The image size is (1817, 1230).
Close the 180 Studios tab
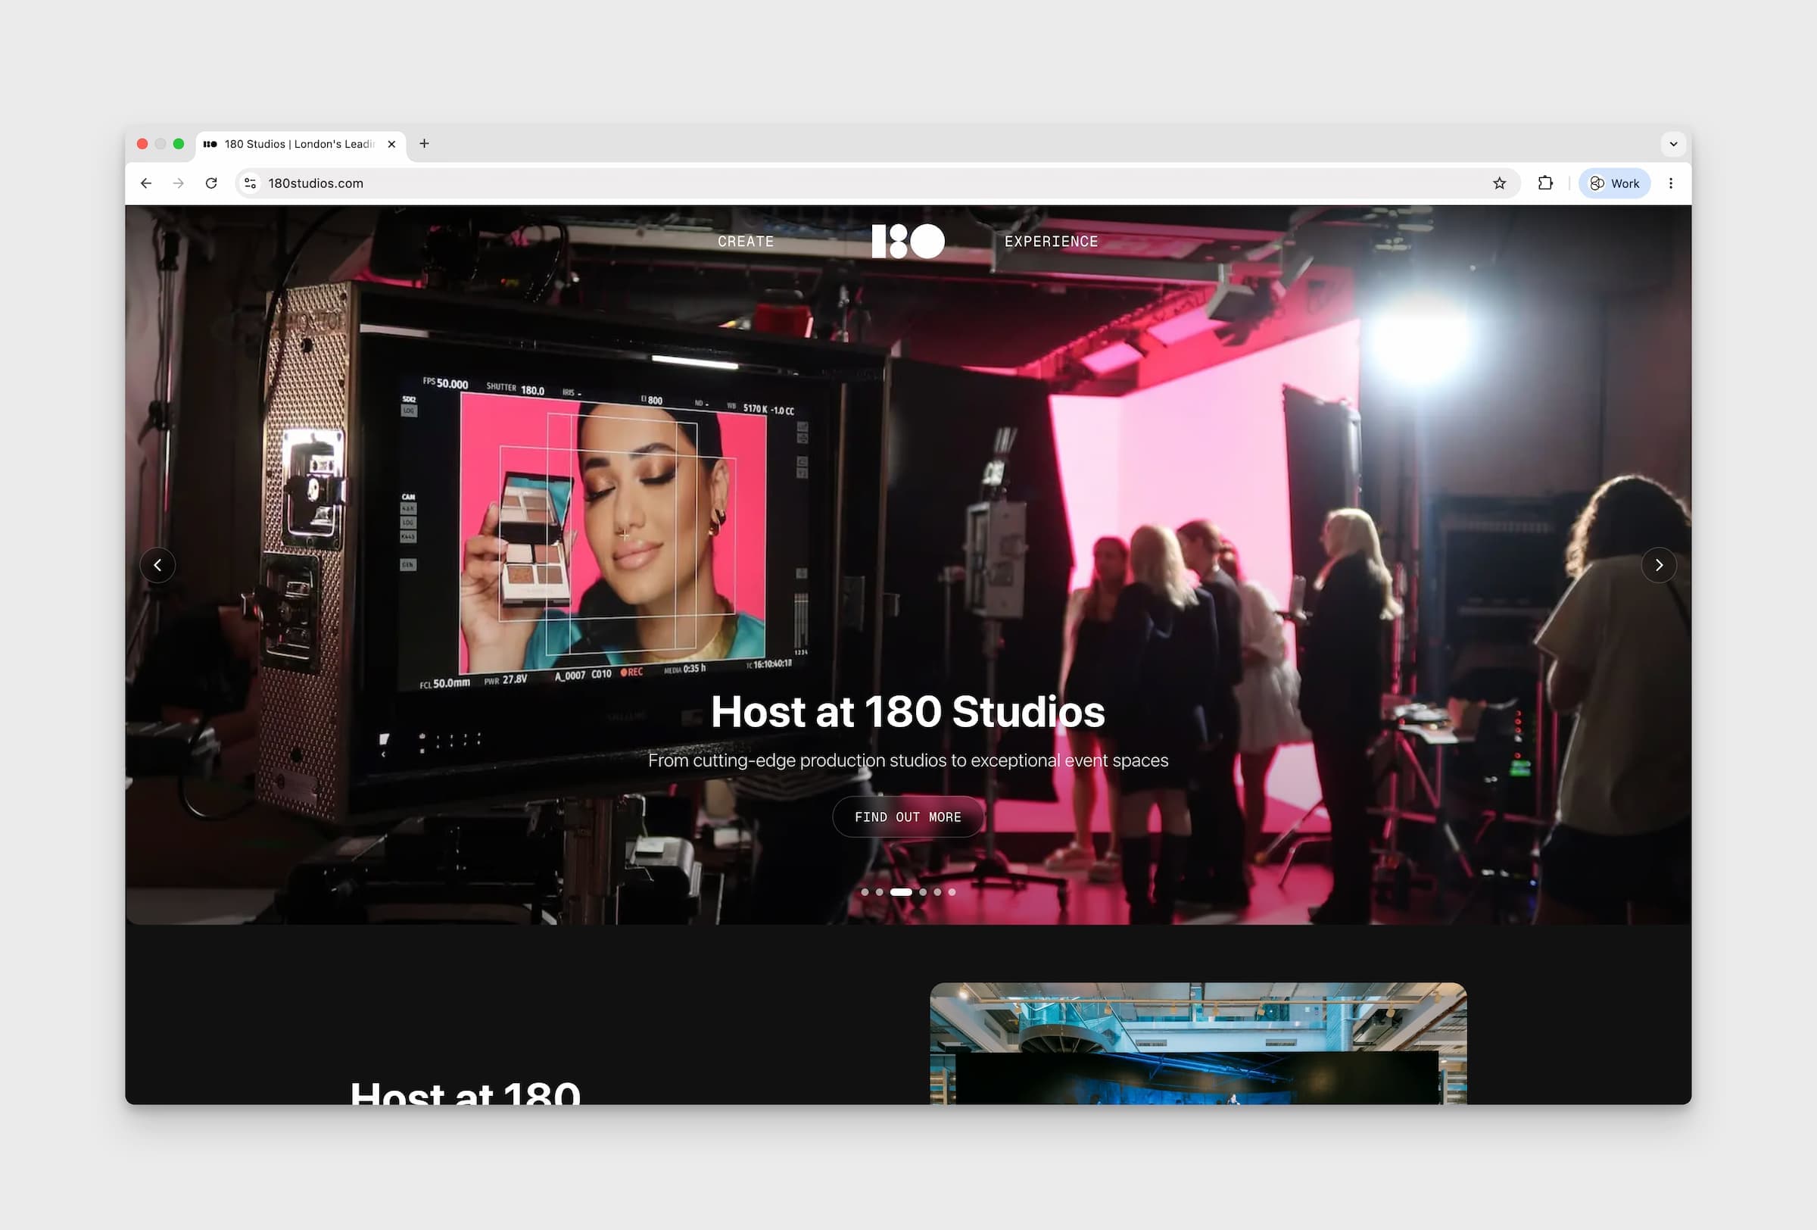click(x=391, y=144)
